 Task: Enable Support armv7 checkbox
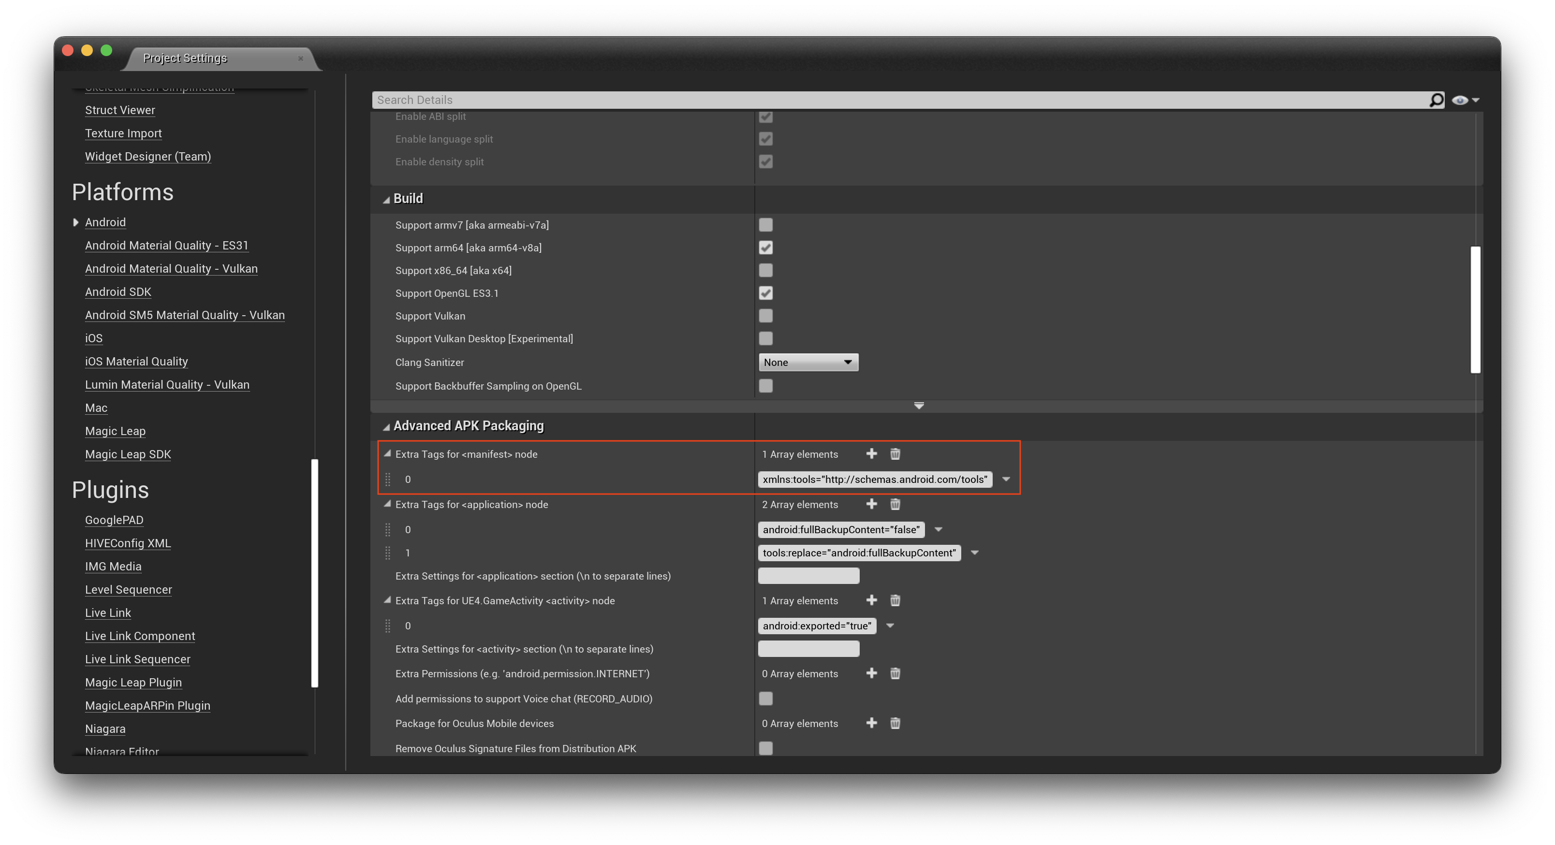[765, 225]
